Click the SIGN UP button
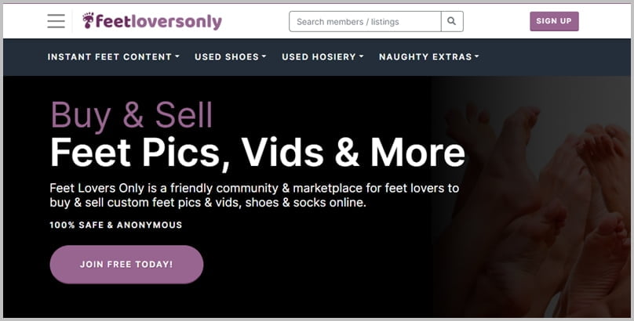634x321 pixels. [x=554, y=21]
